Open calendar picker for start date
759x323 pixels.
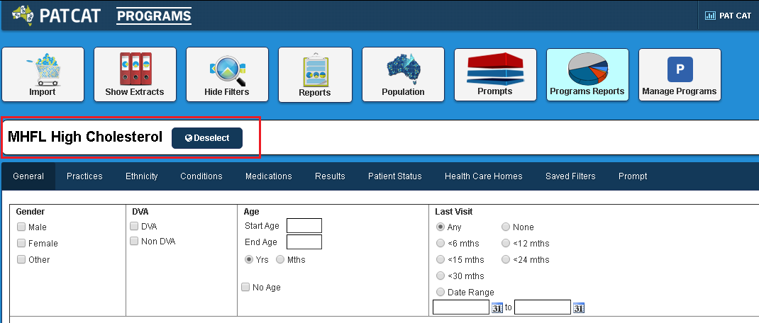pos(497,308)
